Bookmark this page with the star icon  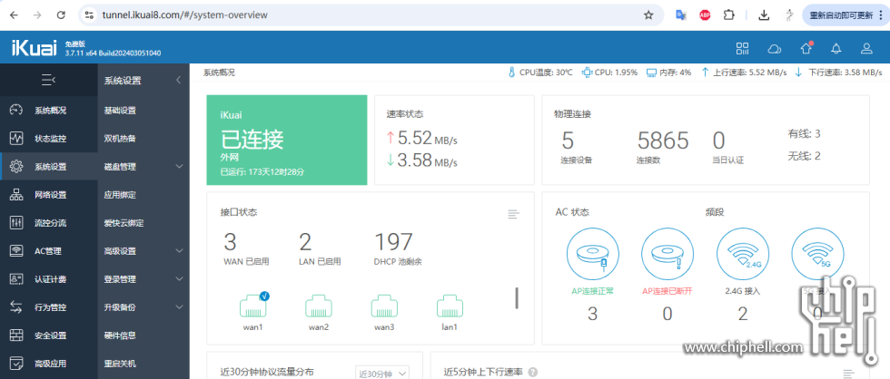[x=648, y=15]
